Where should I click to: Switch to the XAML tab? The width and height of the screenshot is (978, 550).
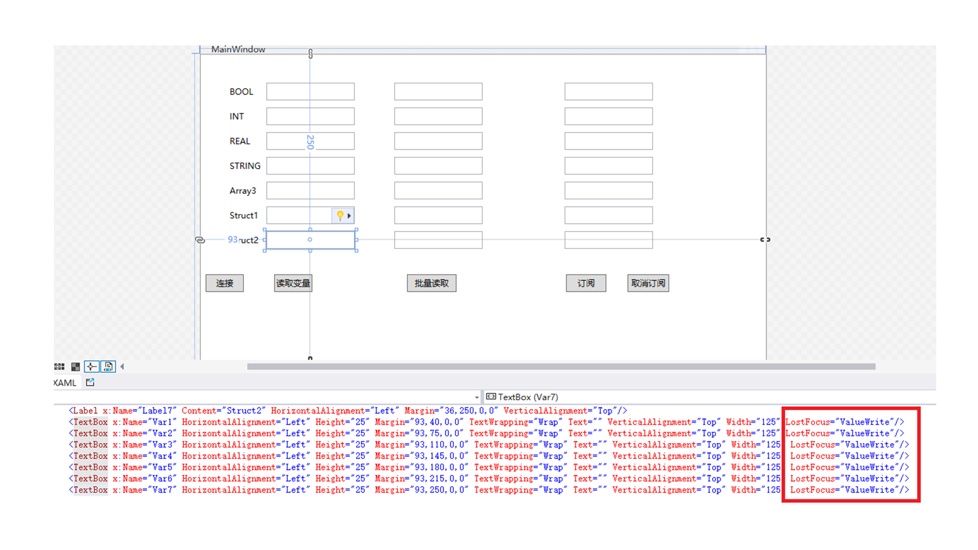pos(65,383)
